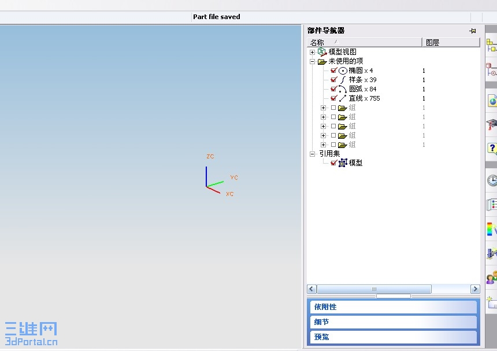Screen dimensions: 497x351
Task: Expand the first 组 folder node
Action: (x=323, y=108)
